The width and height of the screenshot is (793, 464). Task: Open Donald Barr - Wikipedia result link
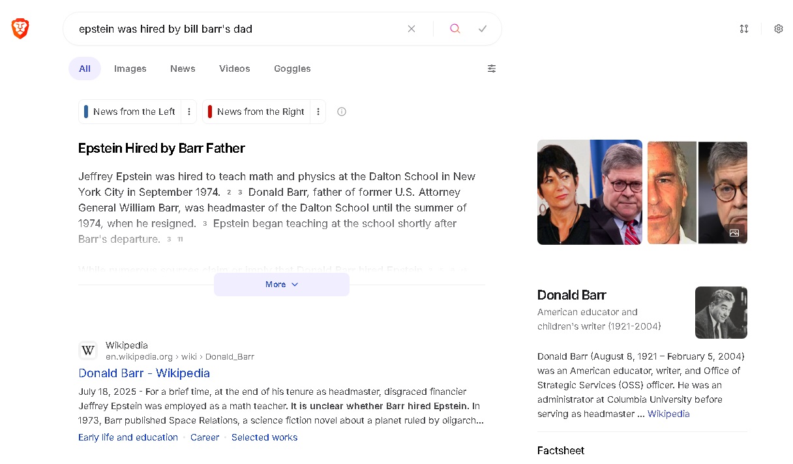(144, 373)
